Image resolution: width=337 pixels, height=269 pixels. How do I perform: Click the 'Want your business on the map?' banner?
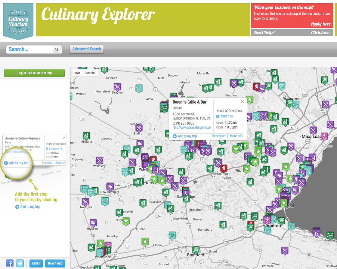(292, 15)
